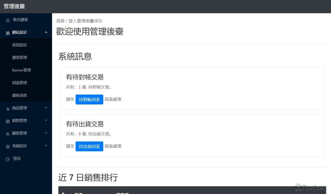Select Banner管理 menu item
This screenshot has height=194, width=331.
[x=22, y=70]
